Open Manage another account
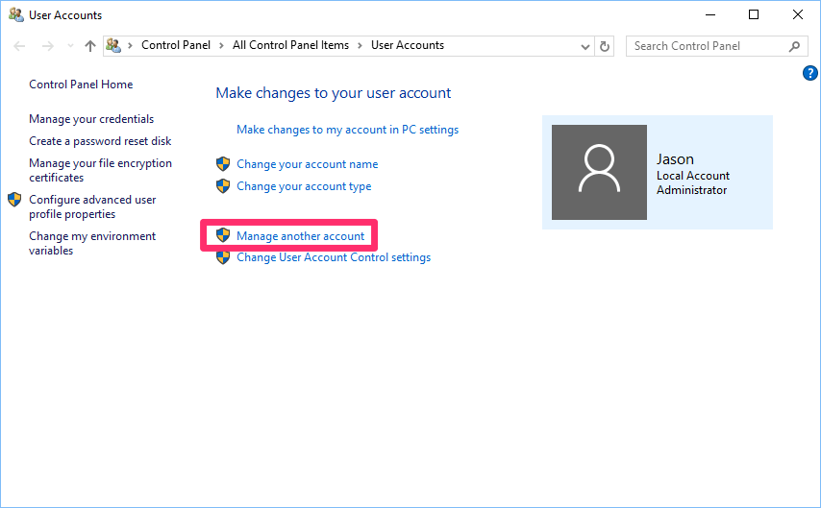 [300, 236]
